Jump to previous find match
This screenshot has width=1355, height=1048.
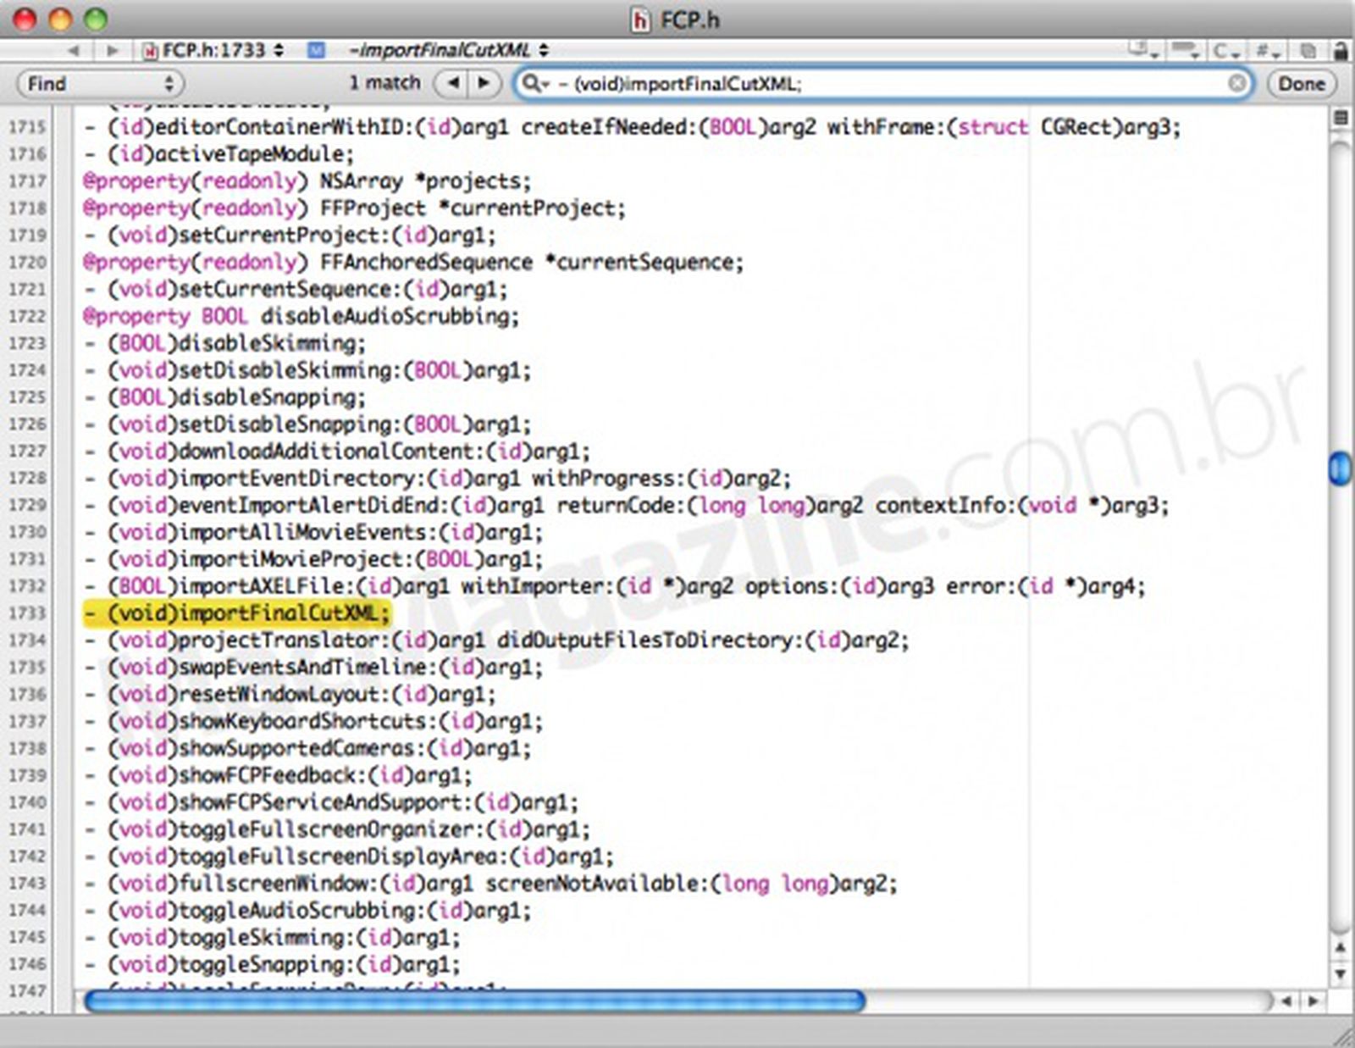pos(454,83)
